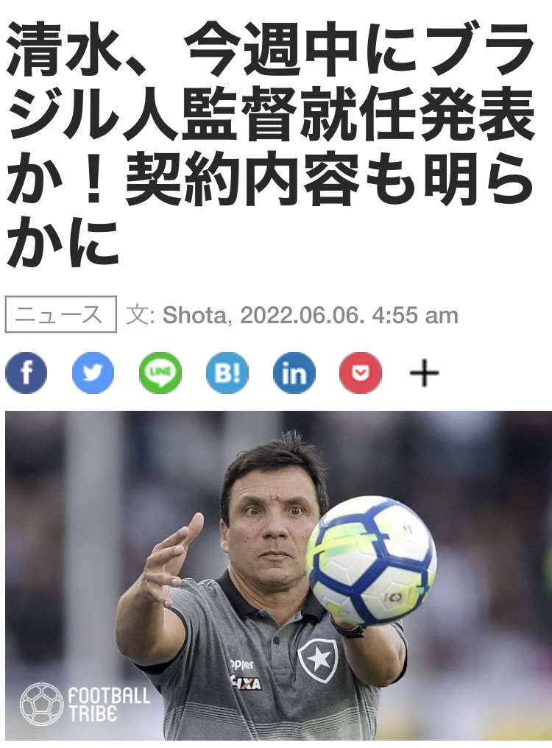Open the headline about 清水's Brazilian coach

pos(271,144)
